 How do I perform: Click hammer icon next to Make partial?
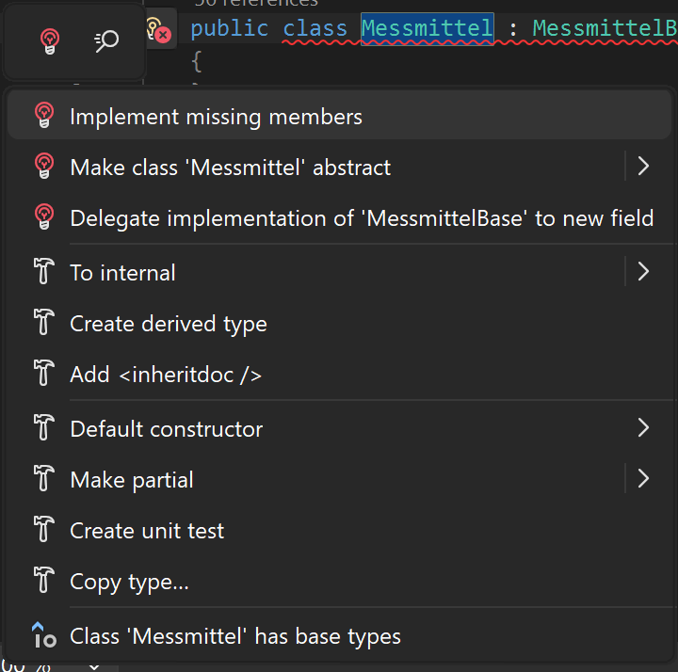pyautogui.click(x=43, y=478)
